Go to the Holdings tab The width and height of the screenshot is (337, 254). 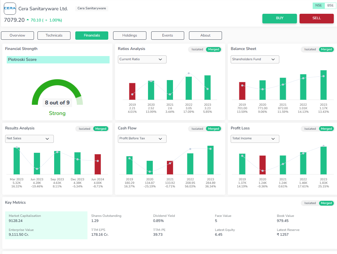(130, 36)
